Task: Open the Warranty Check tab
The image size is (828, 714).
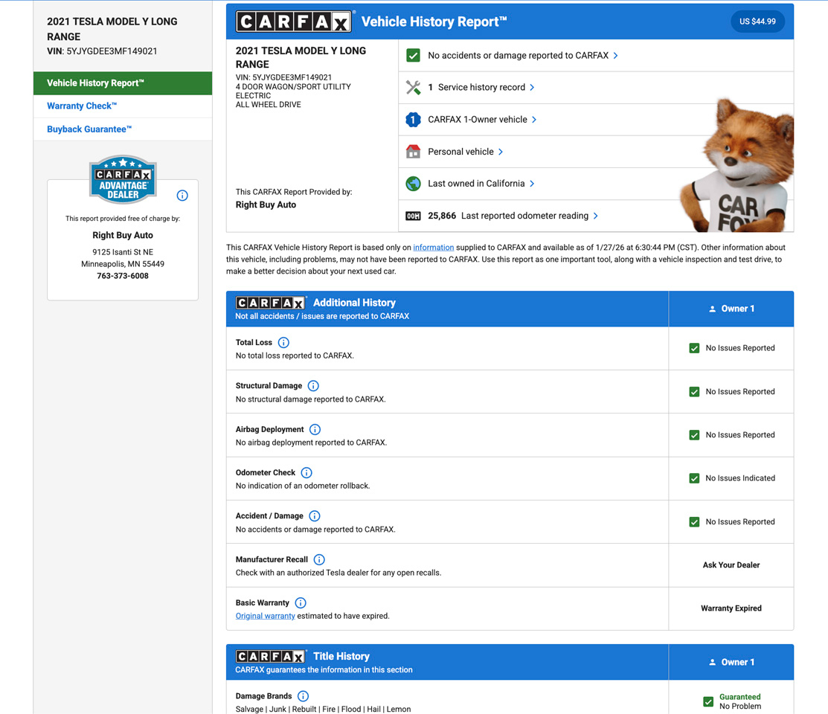Action: (82, 106)
